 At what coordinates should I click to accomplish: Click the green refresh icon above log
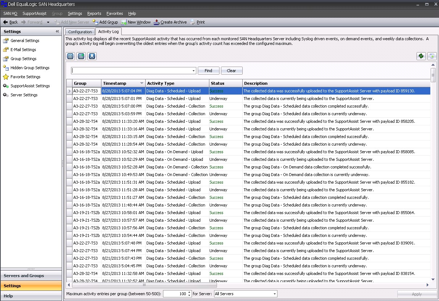(x=421, y=56)
